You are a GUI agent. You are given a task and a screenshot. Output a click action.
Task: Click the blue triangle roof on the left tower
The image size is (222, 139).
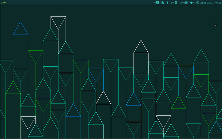point(21,30)
